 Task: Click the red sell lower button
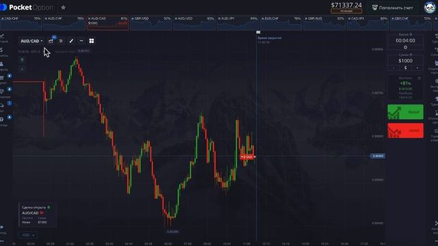tap(405, 131)
